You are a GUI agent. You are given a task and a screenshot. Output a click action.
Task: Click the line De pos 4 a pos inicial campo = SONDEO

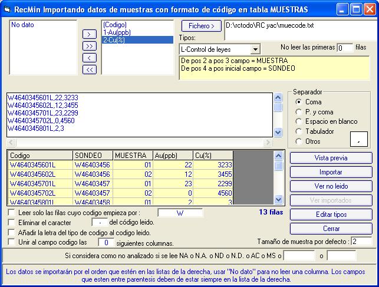point(238,68)
